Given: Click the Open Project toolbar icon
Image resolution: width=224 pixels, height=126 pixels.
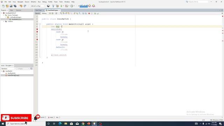Looking at the screenshot, I should [11, 6].
